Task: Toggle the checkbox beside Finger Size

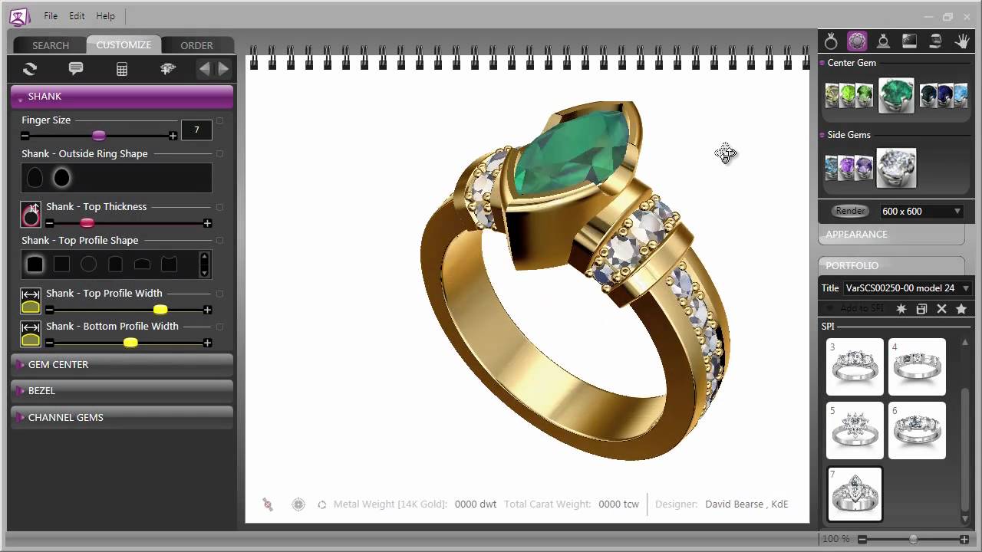Action: [x=220, y=120]
